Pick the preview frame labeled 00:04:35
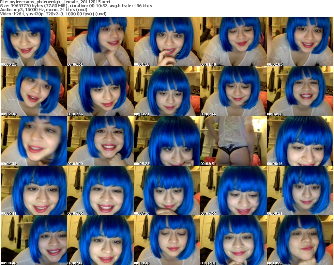The image size is (334, 265). point(34,141)
